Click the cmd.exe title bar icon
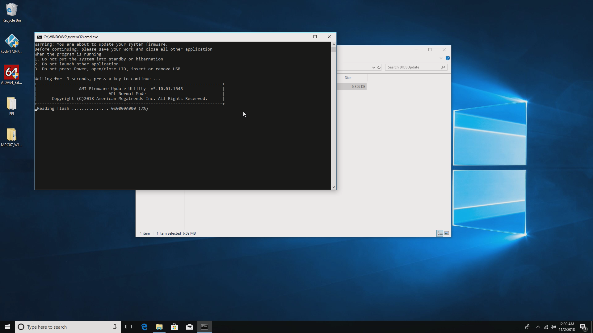Viewport: 593px width, 333px height. click(x=40, y=37)
